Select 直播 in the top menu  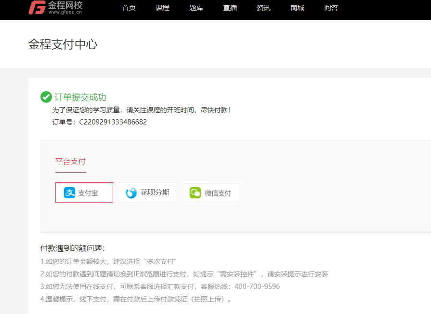pyautogui.click(x=230, y=8)
